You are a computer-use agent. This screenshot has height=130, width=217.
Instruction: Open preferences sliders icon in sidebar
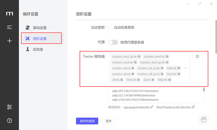(x=9, y=107)
